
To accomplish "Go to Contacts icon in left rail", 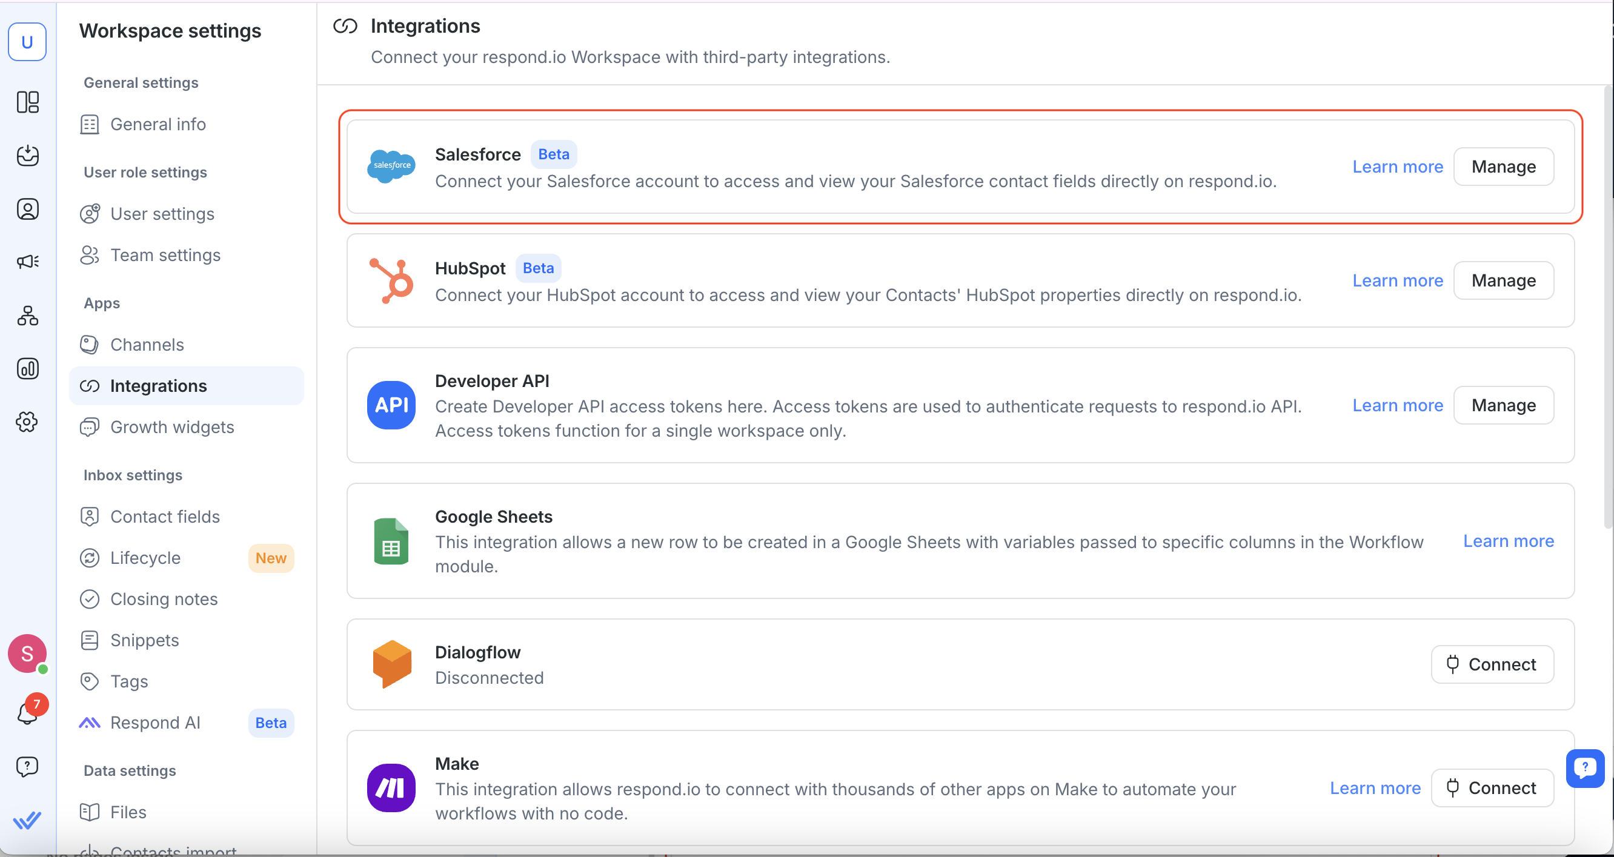I will (28, 208).
